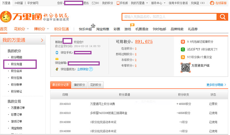Click the mail envelope icon in the top bar
Screen dimensions: 230x135
click(93, 3)
